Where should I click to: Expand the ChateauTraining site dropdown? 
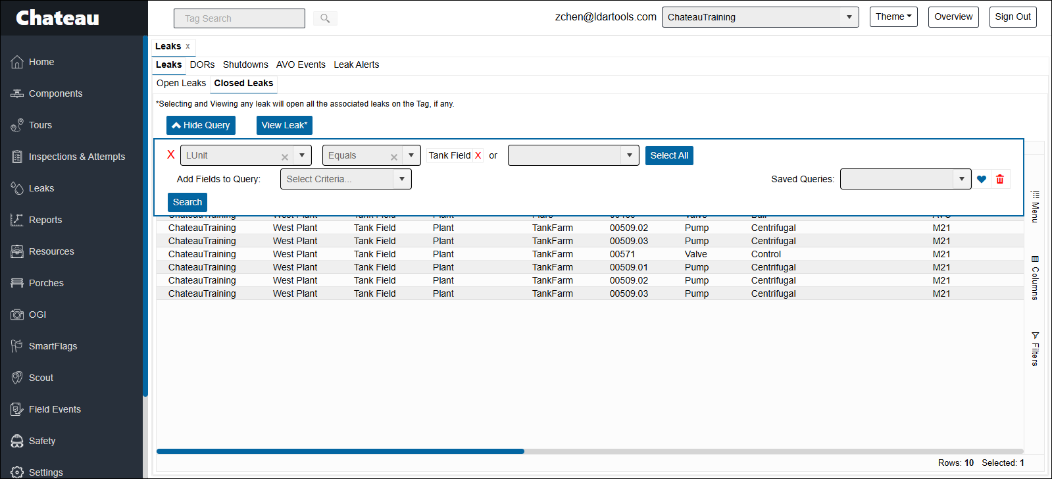tap(849, 17)
